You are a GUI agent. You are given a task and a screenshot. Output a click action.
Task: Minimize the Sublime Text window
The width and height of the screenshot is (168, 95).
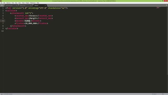(160, 1)
